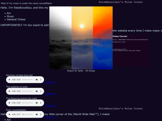Seek in The audacity to exist progress bar
This screenshot has width=162, height=121.
pyautogui.click(x=28, y=91)
